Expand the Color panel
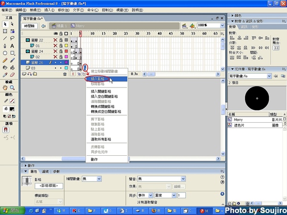This screenshot has width=287, height=215. coord(232,16)
